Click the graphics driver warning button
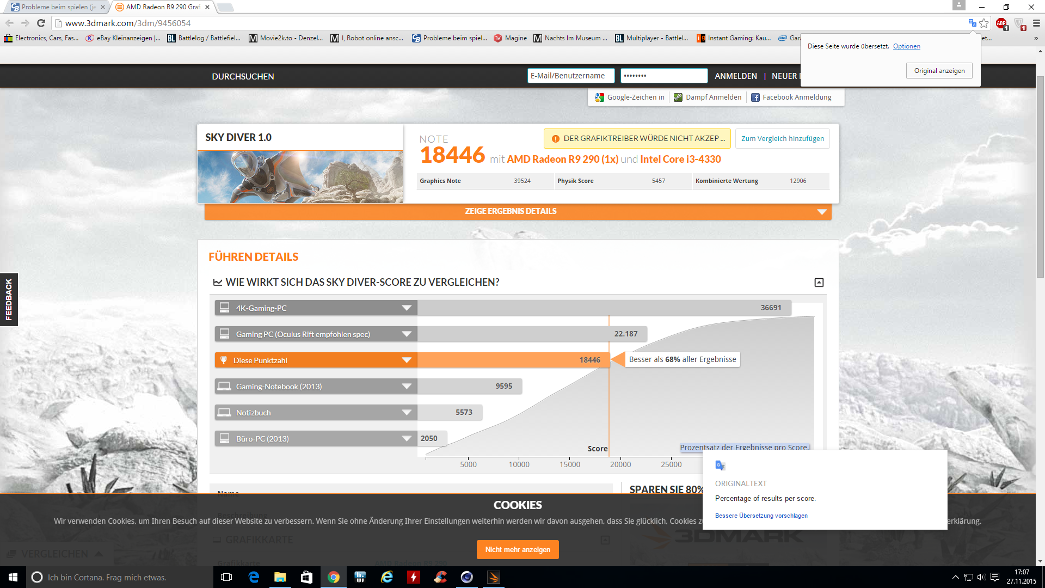Image resolution: width=1045 pixels, height=588 pixels. tap(637, 138)
